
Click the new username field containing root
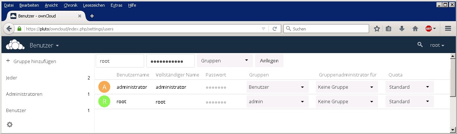[120, 61]
